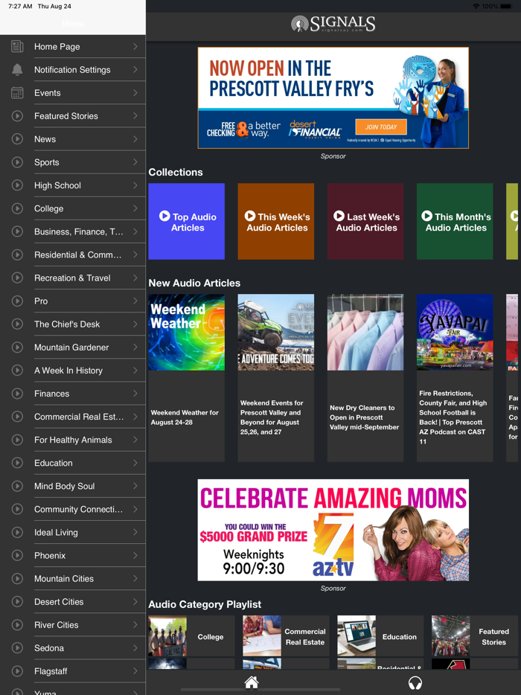
Task: Tap the play icon beside Recreation & Travel
Action: point(17,278)
